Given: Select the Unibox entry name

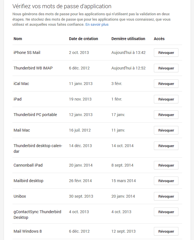Looking at the screenshot, I should click(x=20, y=197).
